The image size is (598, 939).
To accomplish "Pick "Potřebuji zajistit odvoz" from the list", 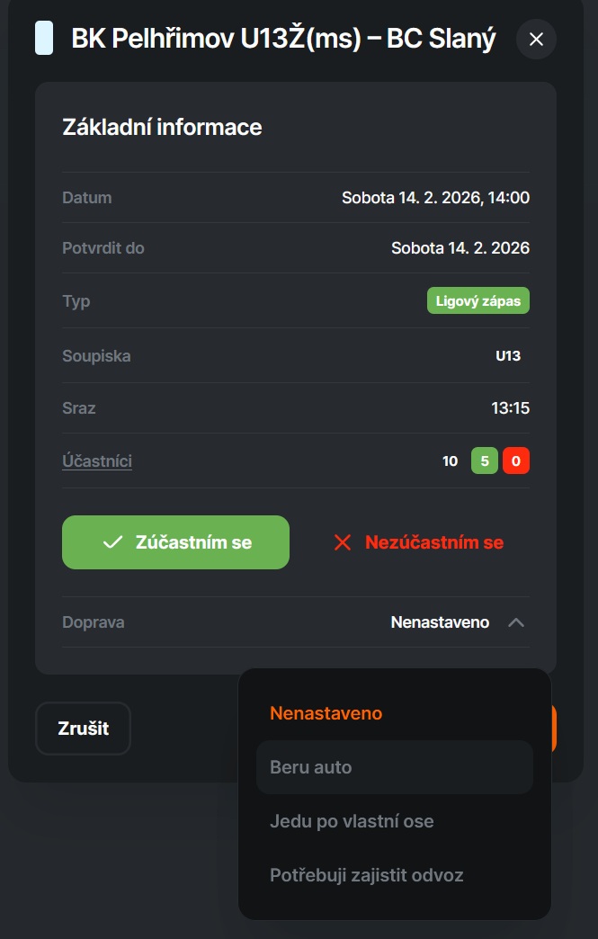I will (367, 875).
